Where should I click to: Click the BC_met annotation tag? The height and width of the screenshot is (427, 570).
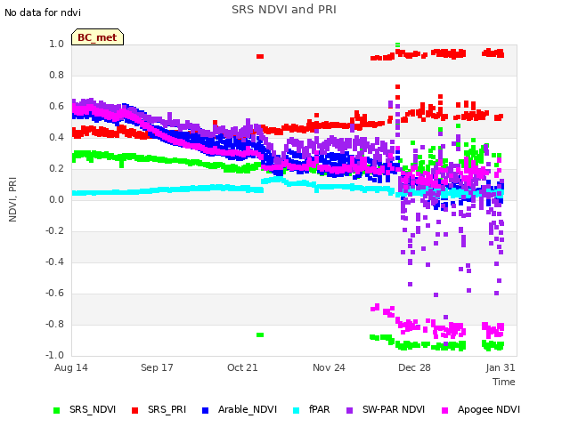97,37
